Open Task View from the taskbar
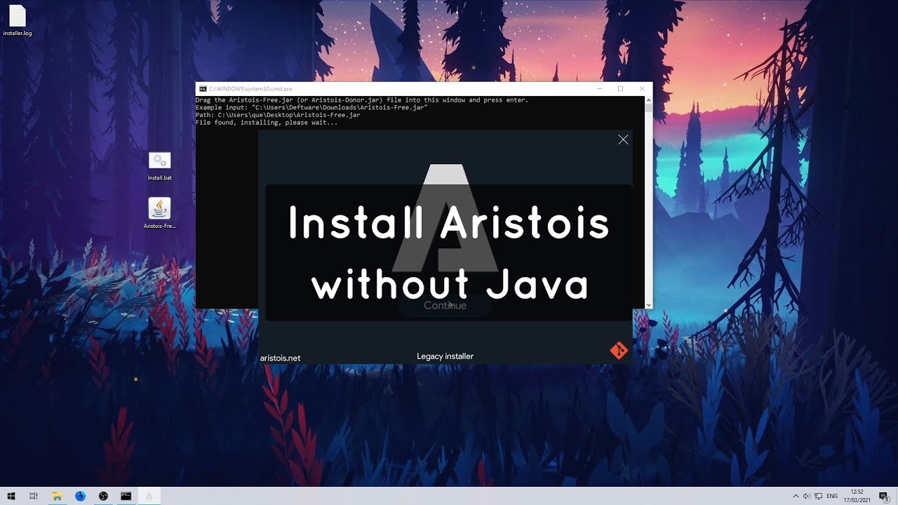This screenshot has height=505, width=898. [34, 496]
